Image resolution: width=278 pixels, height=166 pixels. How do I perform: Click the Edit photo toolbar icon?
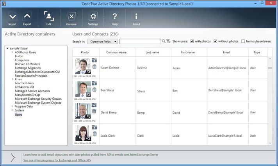(49, 18)
